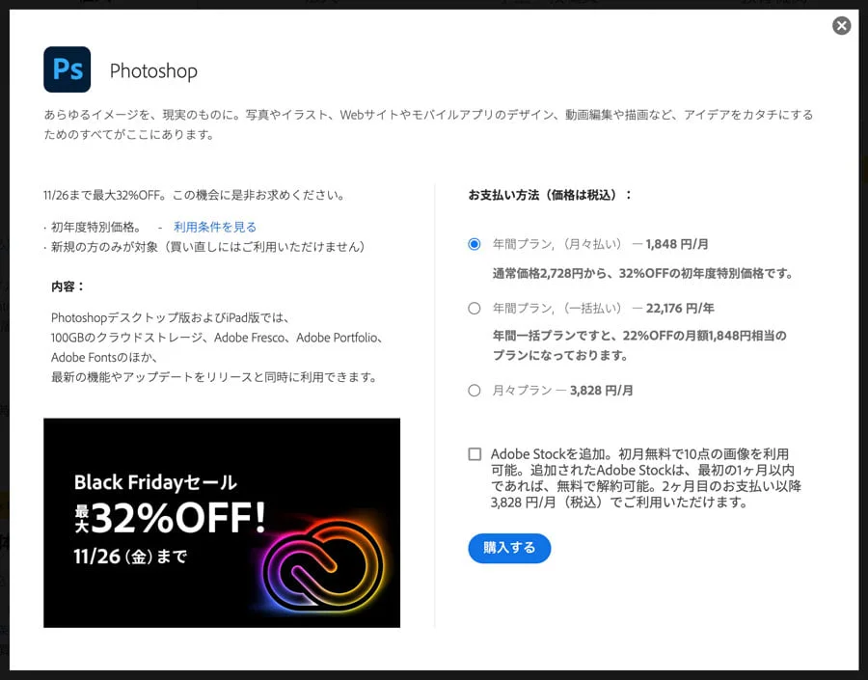The width and height of the screenshot is (868, 680).
Task: Click the blue Ps Photoshop app icon
Action: 67,69
